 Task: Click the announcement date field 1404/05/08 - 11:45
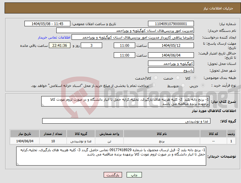47,24
